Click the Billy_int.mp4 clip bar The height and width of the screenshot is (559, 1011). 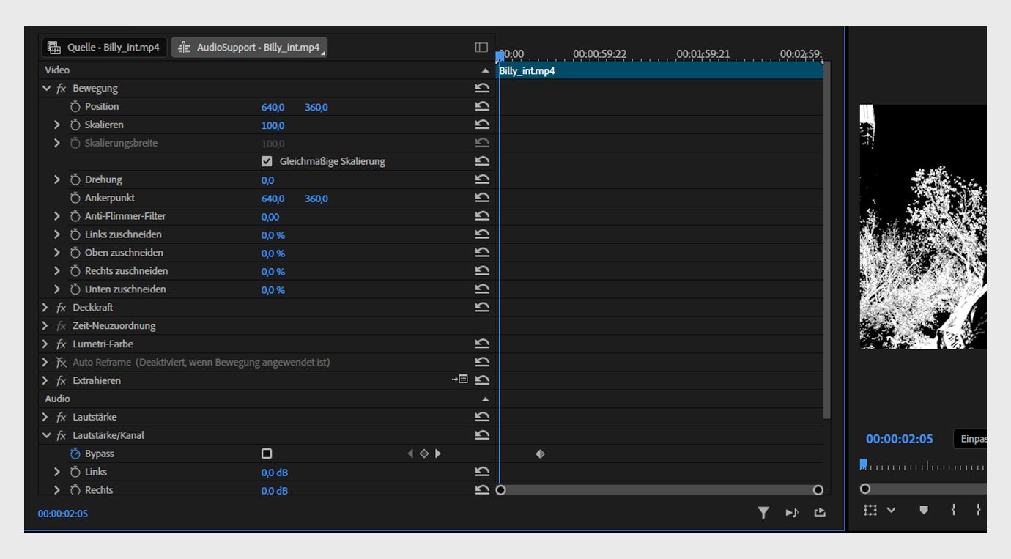coord(660,71)
